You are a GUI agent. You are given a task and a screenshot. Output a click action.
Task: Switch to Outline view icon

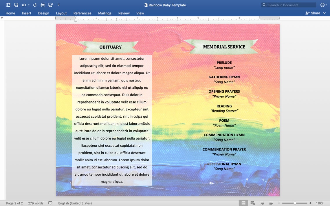(262, 203)
